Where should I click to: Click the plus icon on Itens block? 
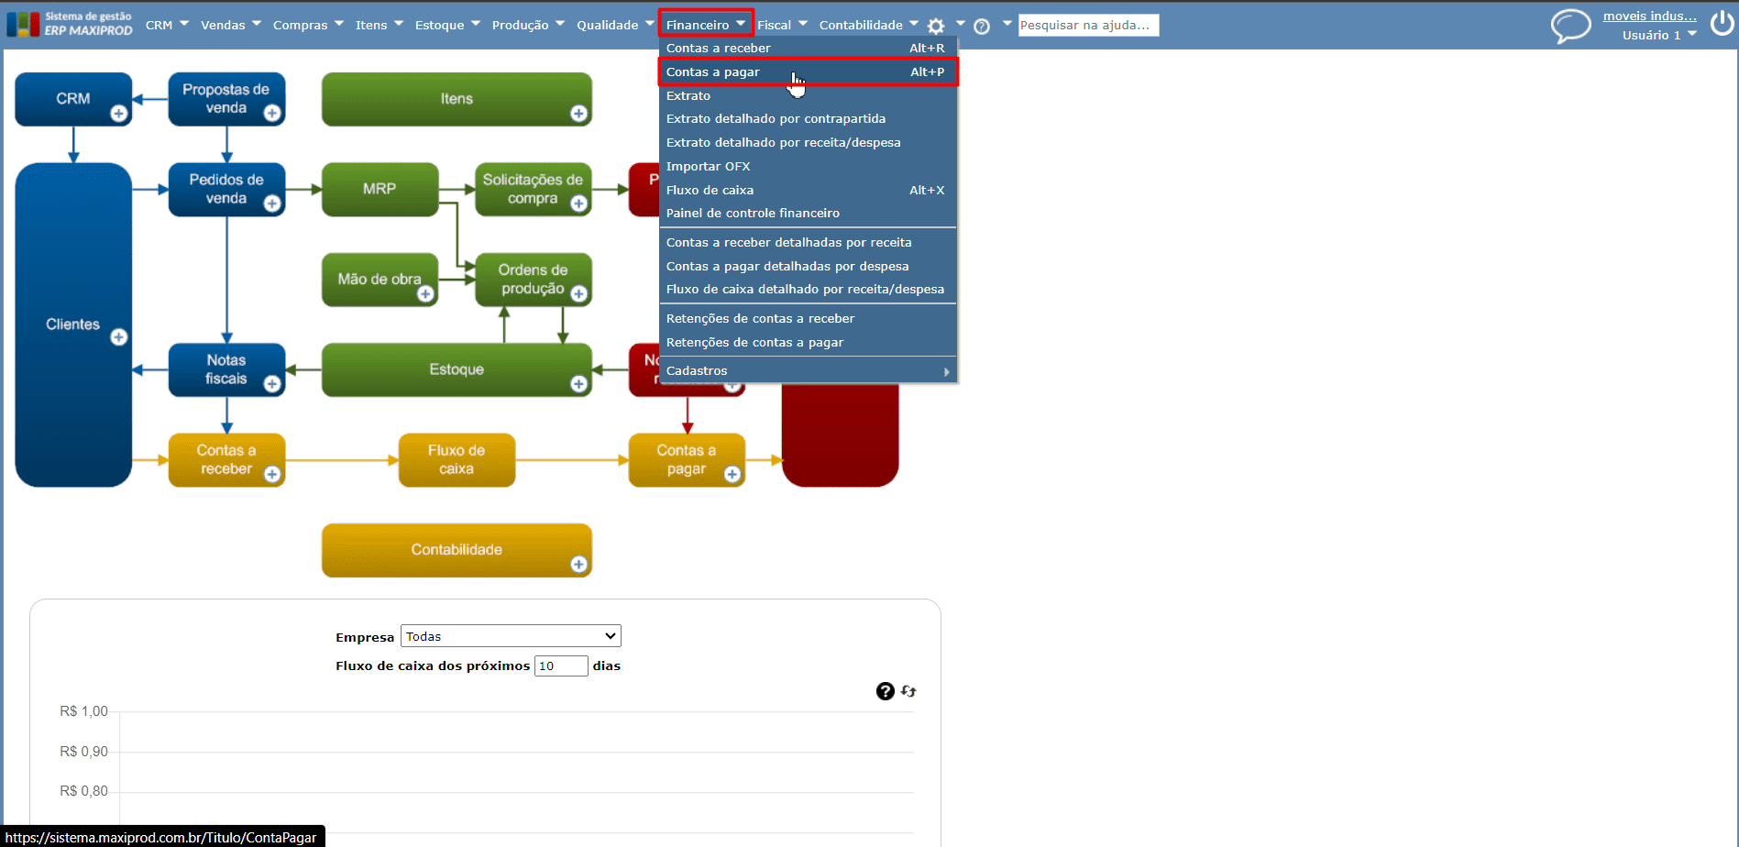(x=578, y=114)
